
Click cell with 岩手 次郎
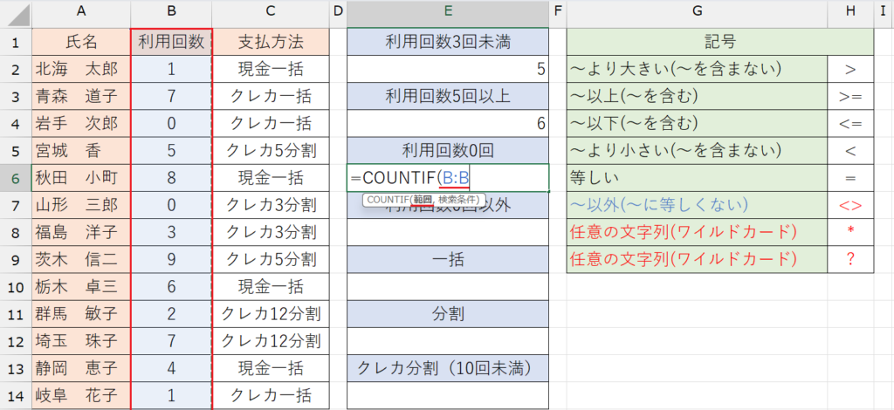pos(81,124)
